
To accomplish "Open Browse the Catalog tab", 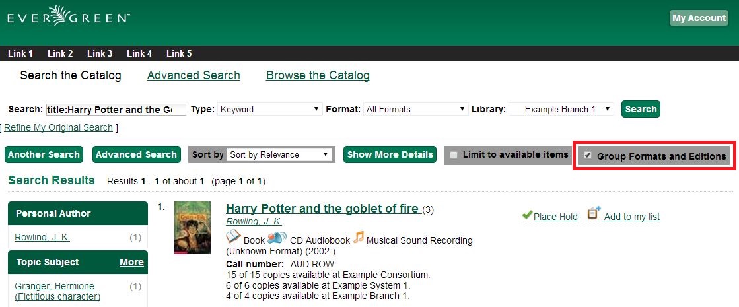I will [318, 75].
